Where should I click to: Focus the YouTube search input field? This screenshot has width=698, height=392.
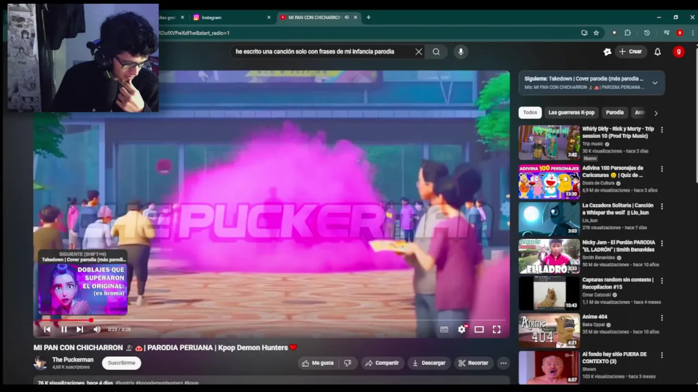pos(323,52)
